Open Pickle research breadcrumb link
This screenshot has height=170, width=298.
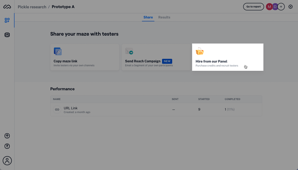[x=32, y=7]
